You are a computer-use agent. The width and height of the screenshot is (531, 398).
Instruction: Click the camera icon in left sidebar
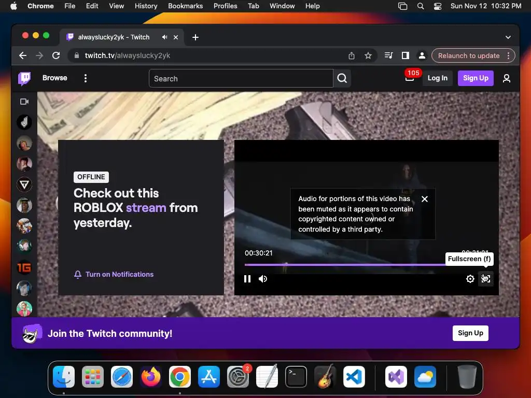tap(24, 102)
